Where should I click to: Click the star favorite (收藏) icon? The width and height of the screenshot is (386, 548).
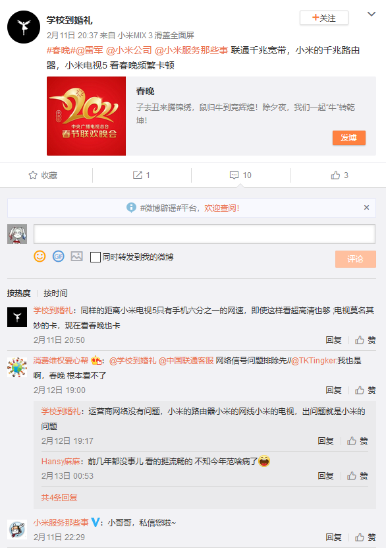33,175
